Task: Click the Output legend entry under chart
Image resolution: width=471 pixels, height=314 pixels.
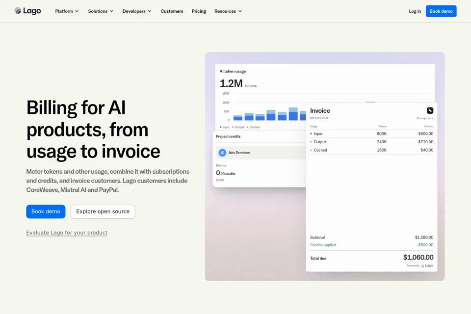Action: pos(238,127)
